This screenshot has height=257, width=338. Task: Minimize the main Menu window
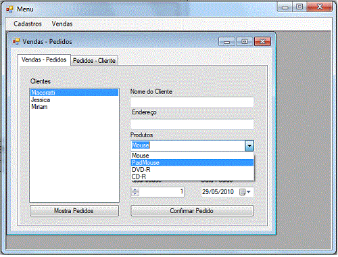click(285, 7)
